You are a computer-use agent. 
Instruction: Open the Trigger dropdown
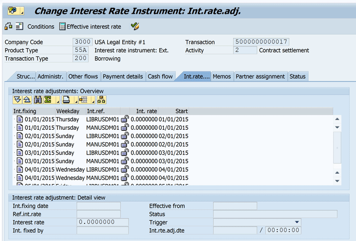297,222
